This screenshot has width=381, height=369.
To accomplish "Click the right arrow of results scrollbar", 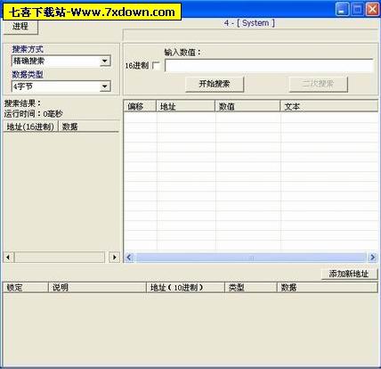I will point(114,257).
